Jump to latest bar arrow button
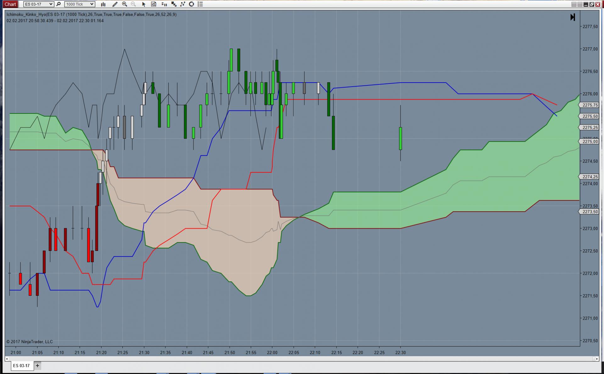The image size is (604, 374). tap(573, 17)
